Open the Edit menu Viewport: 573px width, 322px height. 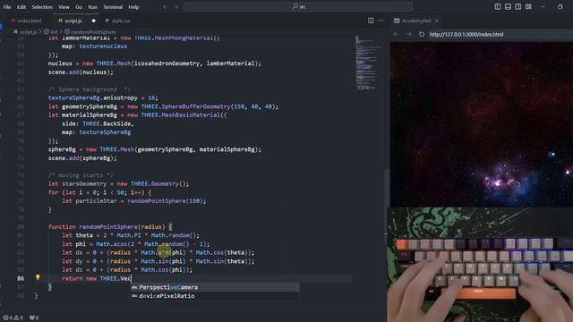click(x=21, y=7)
